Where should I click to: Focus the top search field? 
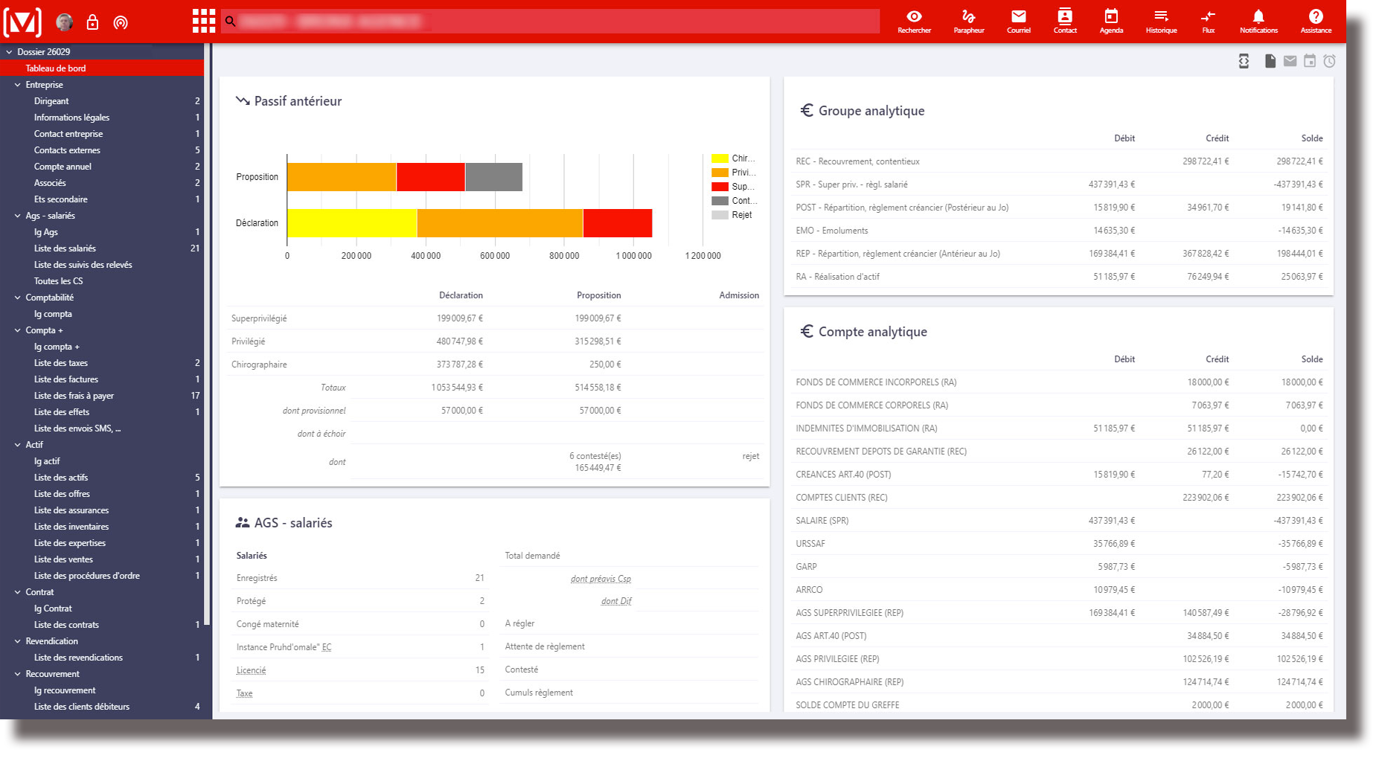(x=551, y=22)
